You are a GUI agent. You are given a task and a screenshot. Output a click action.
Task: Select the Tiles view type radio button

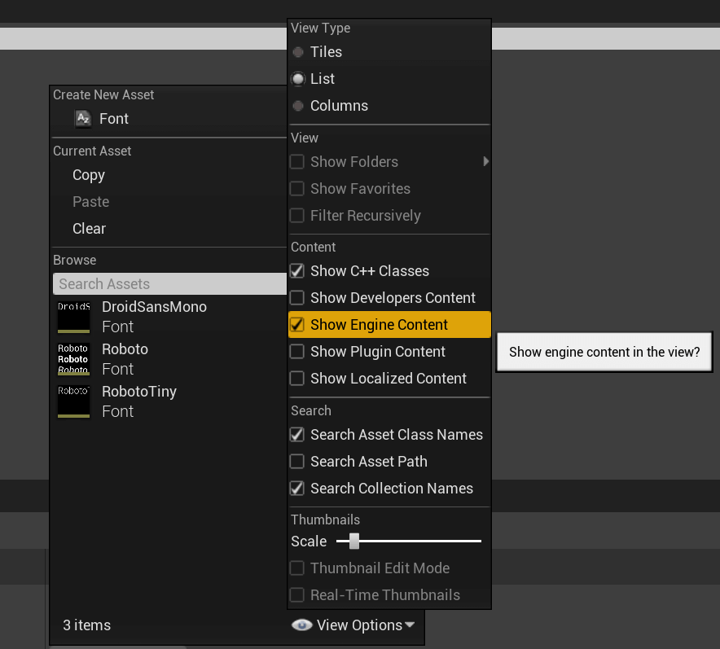click(x=298, y=52)
